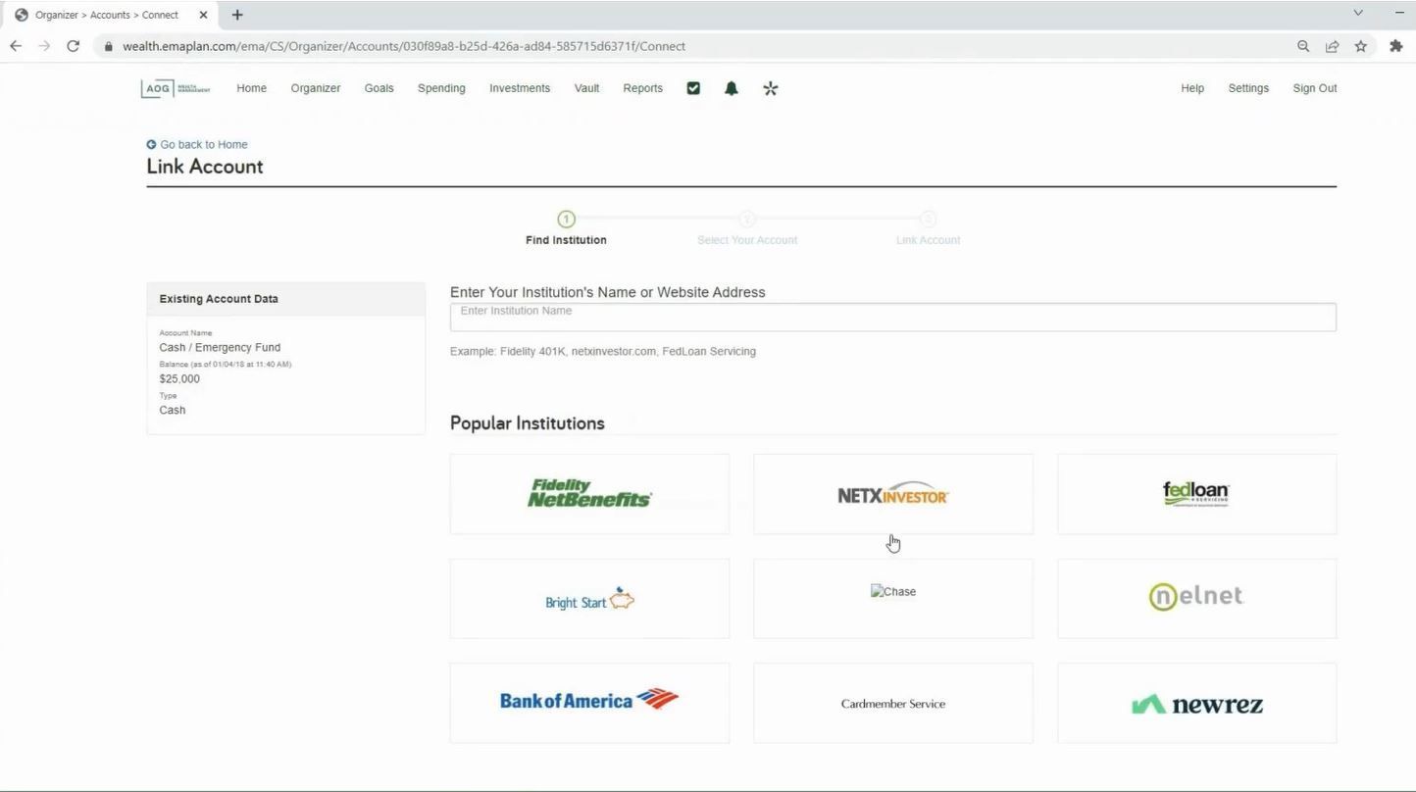Close the Organizer Accounts Connect tab
The height and width of the screenshot is (792, 1416).
(204, 15)
